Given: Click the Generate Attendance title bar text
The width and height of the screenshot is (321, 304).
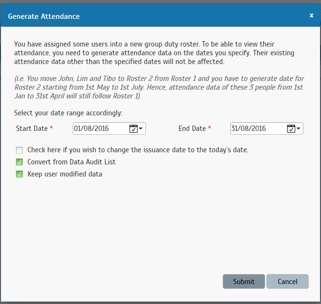Looking at the screenshot, I should point(44,16).
